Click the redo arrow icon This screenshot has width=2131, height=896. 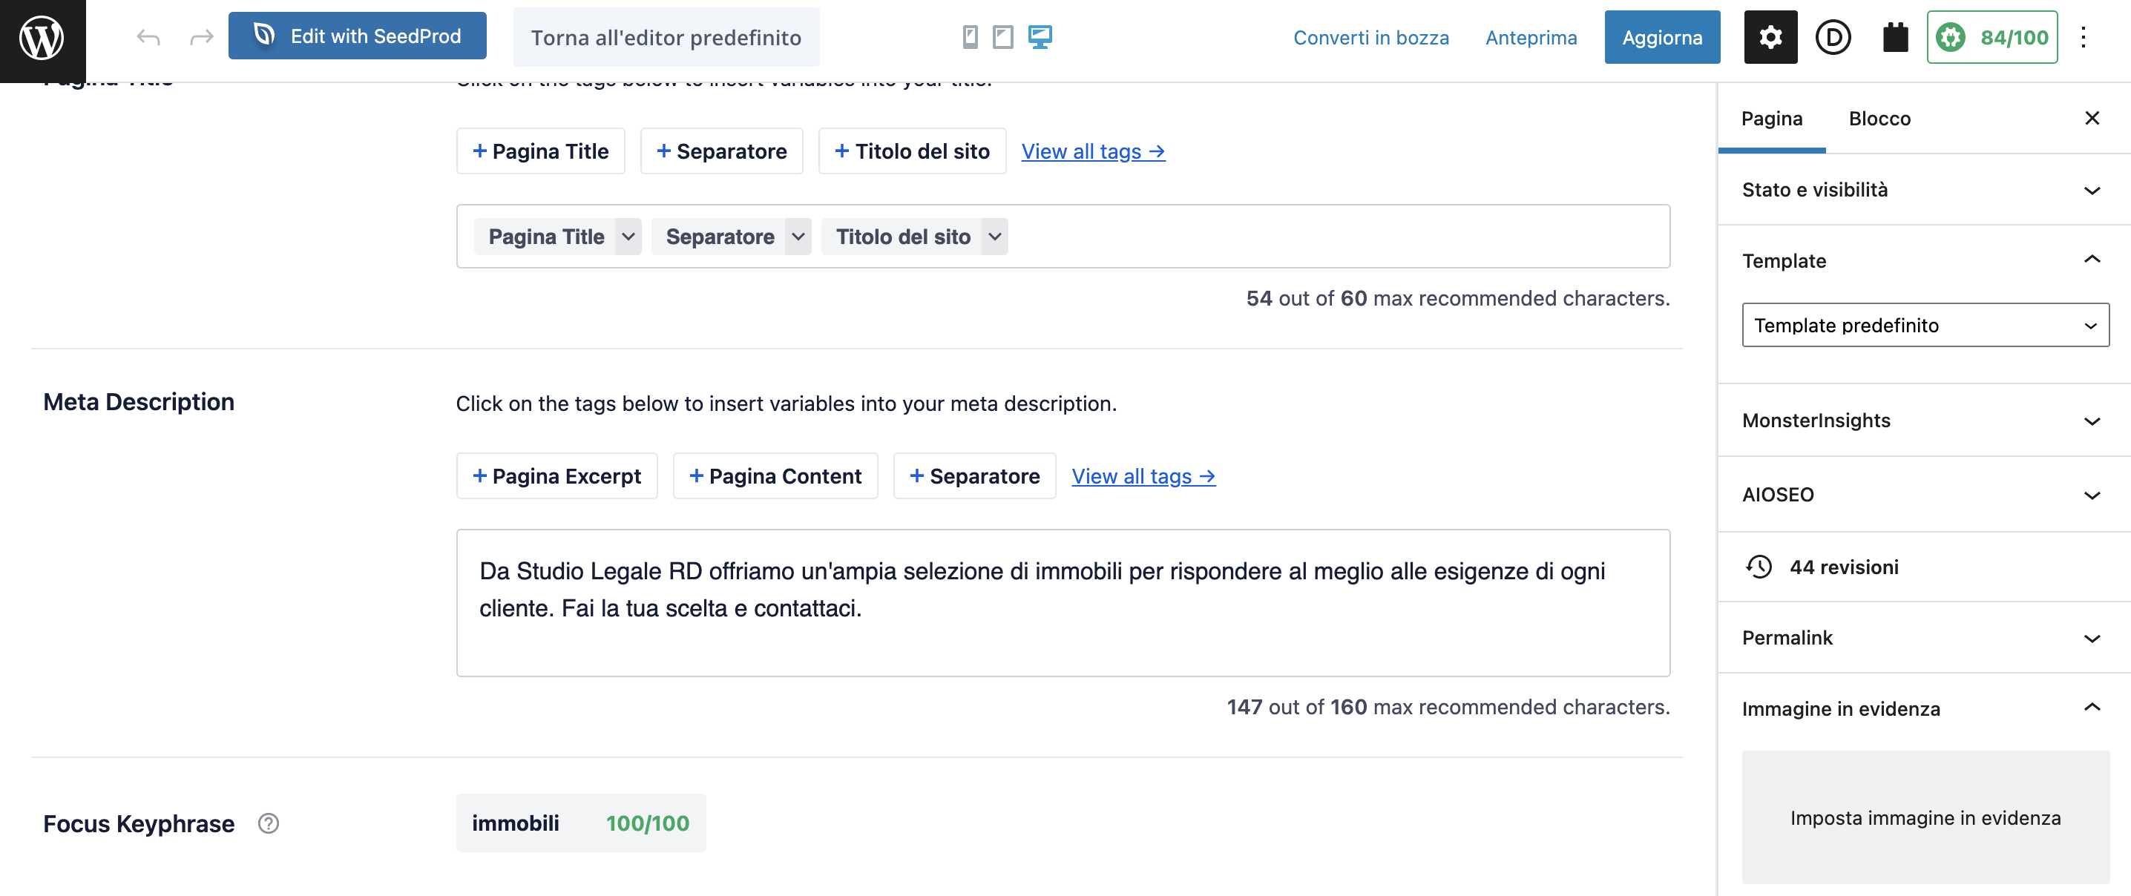pyautogui.click(x=201, y=37)
